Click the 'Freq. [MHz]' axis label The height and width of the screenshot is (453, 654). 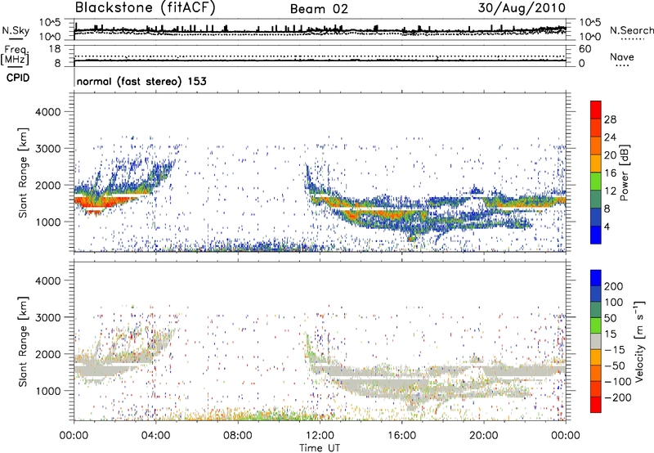pyautogui.click(x=15, y=56)
